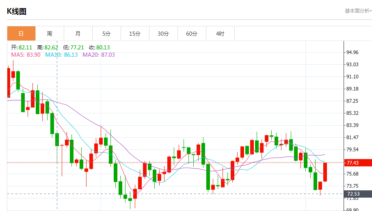Click the closing price value 80.13

point(103,47)
